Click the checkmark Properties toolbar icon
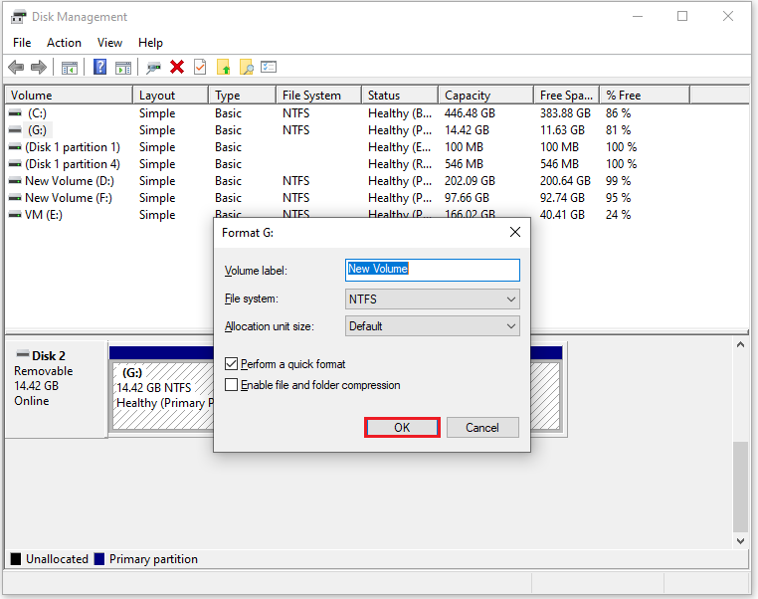The width and height of the screenshot is (758, 599). pyautogui.click(x=200, y=67)
